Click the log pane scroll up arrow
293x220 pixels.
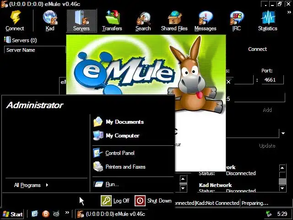[x=183, y=179]
